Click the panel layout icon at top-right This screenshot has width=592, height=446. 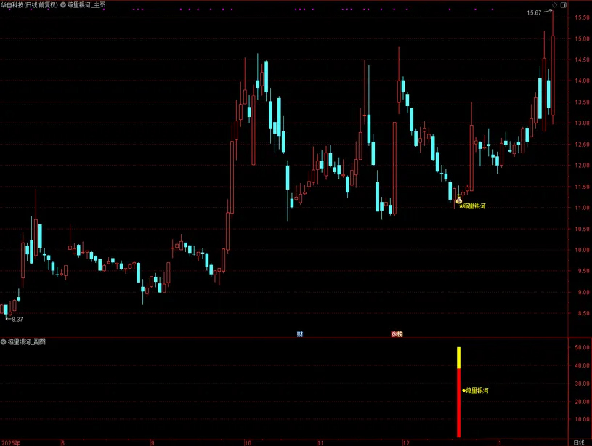(564, 5)
